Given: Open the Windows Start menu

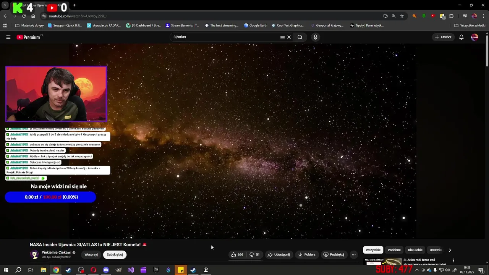Looking at the screenshot, I should click(x=6, y=270).
